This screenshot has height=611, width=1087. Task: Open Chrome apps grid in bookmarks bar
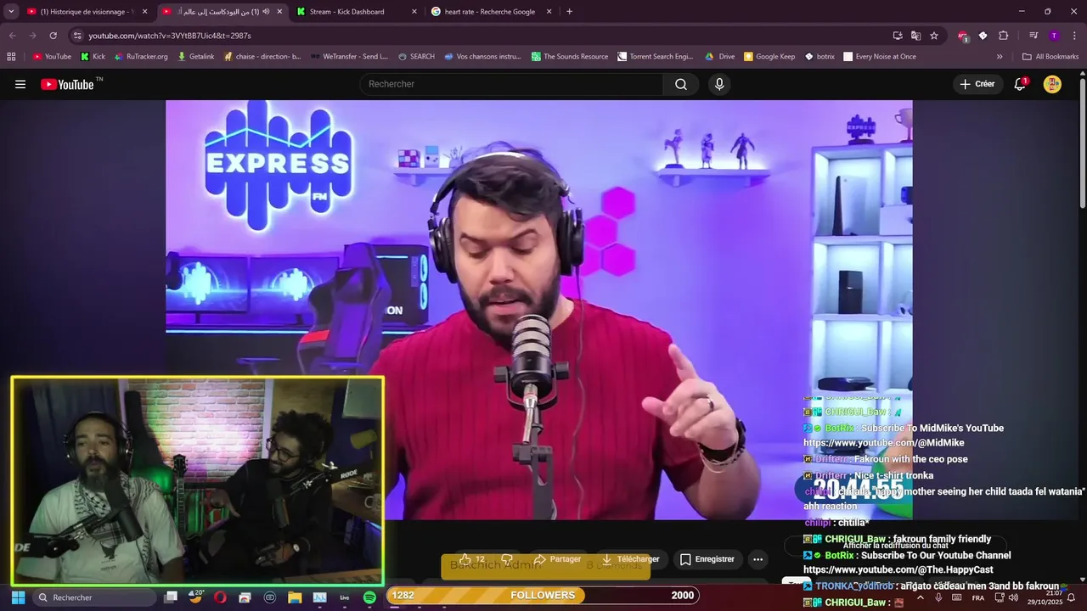(11, 57)
